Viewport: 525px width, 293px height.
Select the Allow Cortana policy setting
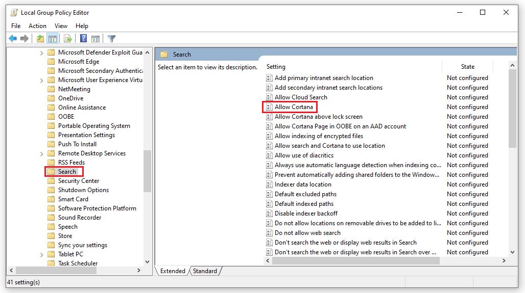[294, 107]
